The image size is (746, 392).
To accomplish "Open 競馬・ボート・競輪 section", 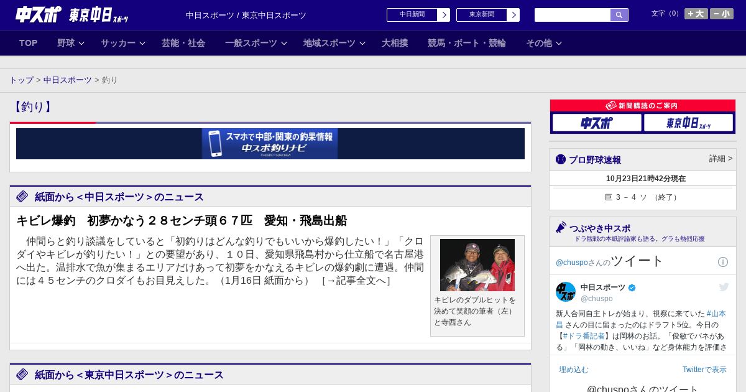I will tap(467, 43).
